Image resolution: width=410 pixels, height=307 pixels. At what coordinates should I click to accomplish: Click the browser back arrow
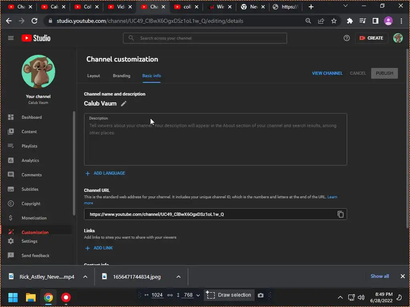(9, 21)
